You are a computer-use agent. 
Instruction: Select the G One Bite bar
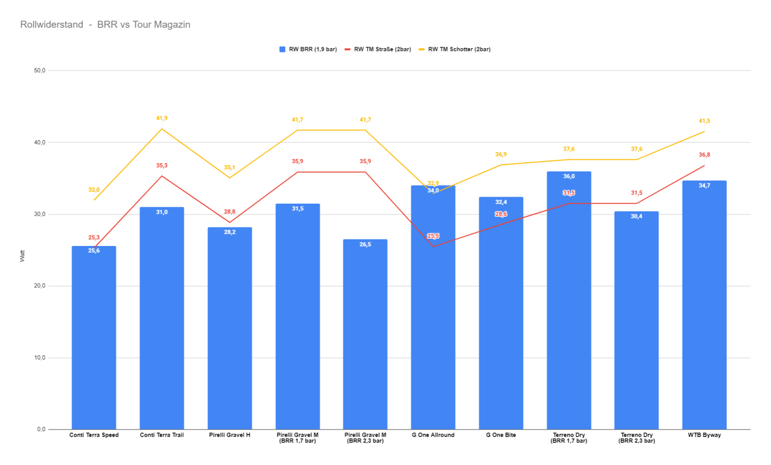[x=501, y=318]
